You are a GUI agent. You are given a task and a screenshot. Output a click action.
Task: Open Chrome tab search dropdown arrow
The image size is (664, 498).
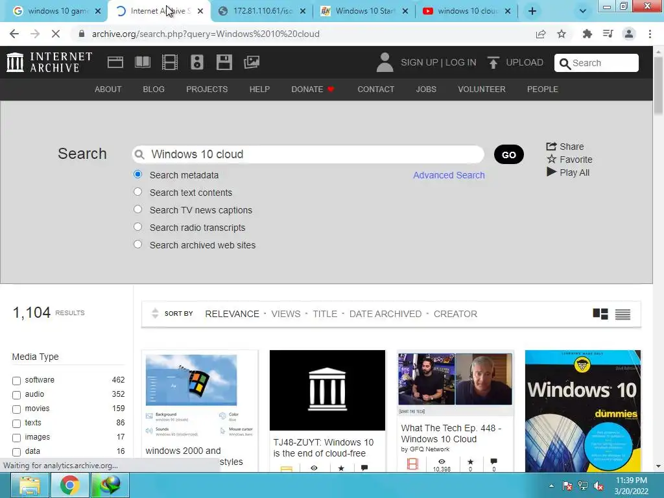pos(583,11)
